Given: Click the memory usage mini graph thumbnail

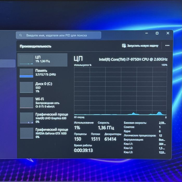Looking at the screenshot, I should [x=27, y=73].
